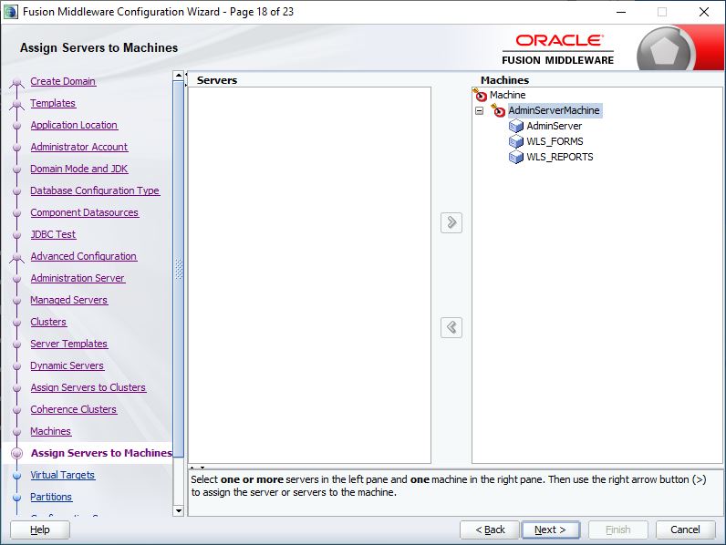This screenshot has height=545, width=726.
Task: Click the right arrow assign button
Action: pyautogui.click(x=451, y=222)
